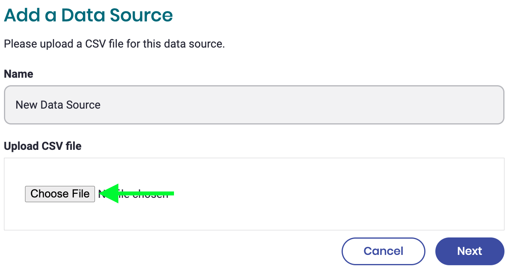Image resolution: width=514 pixels, height=266 pixels.
Task: Click empty space inside the upload box
Action: pyautogui.click(x=318, y=194)
